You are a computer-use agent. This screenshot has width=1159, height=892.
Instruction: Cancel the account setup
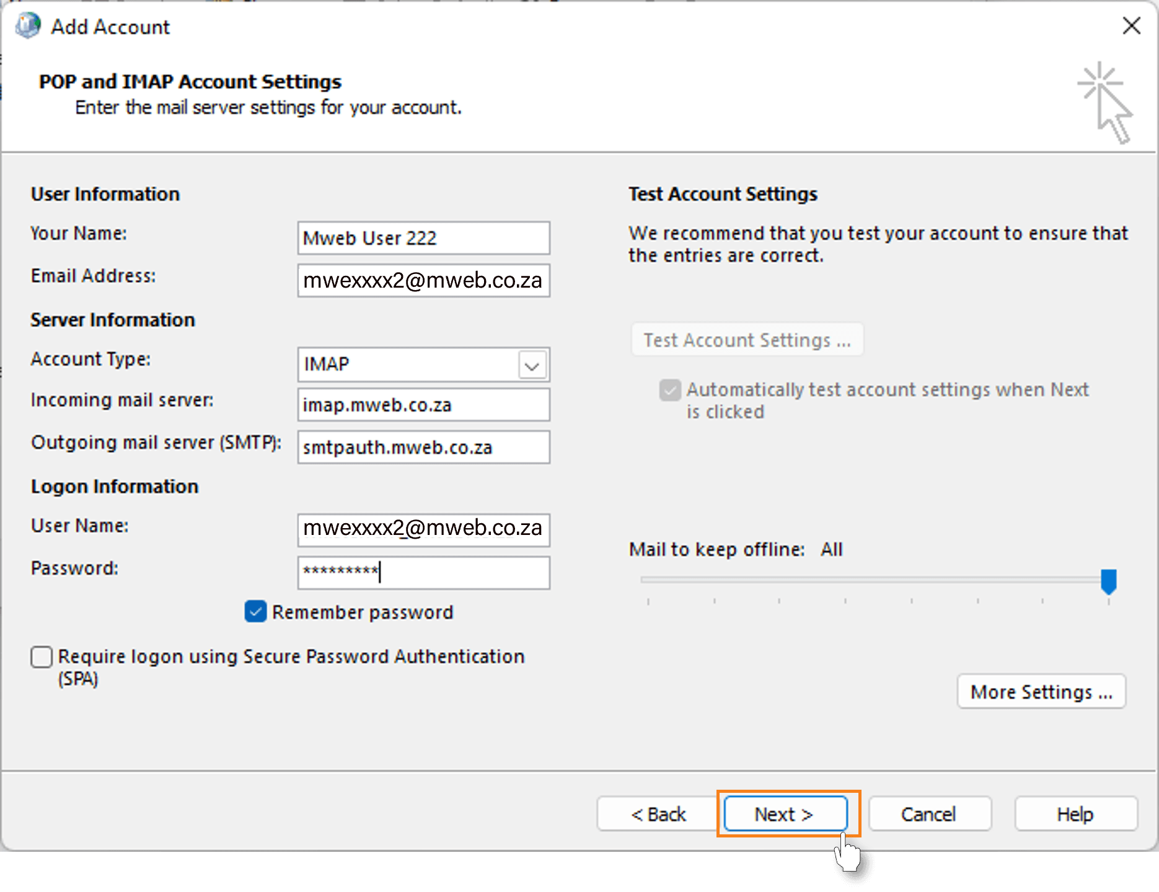pyautogui.click(x=928, y=814)
